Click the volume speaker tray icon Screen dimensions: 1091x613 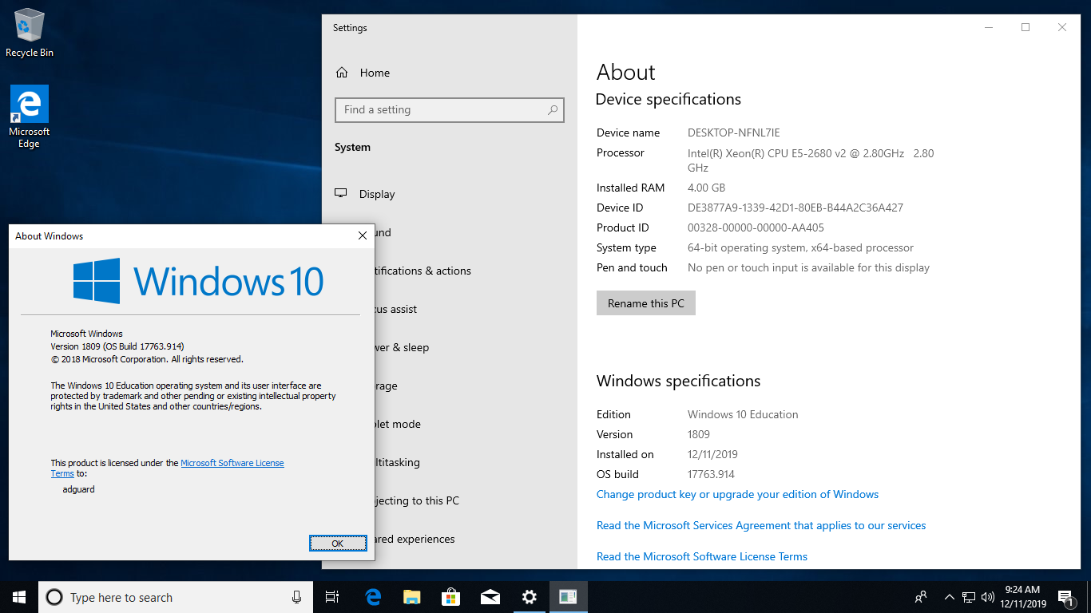987,597
